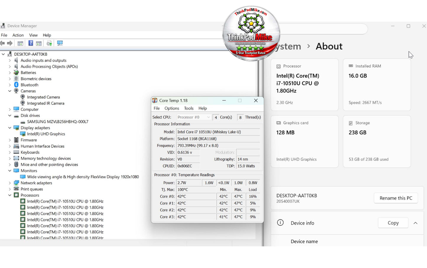The height and width of the screenshot is (268, 427).
Task: Toggle the Show/Hide Action Pane toolbar icon
Action: pos(39,43)
